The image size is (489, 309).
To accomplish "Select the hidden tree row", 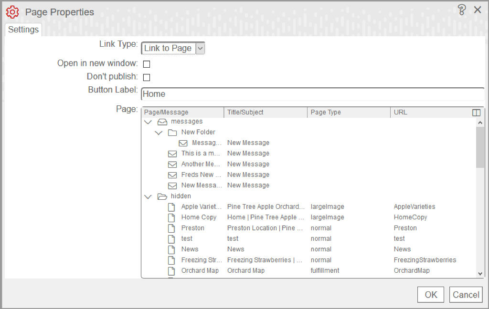I will coord(309,196).
